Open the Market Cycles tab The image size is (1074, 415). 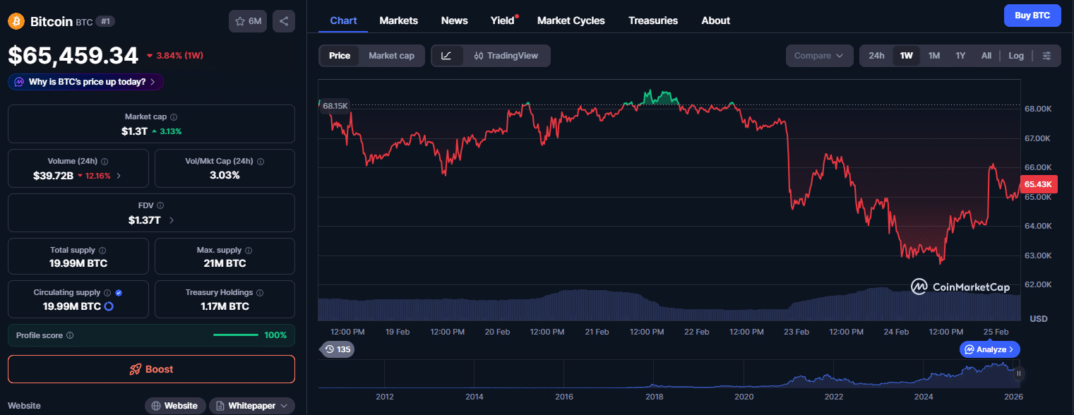pos(571,20)
